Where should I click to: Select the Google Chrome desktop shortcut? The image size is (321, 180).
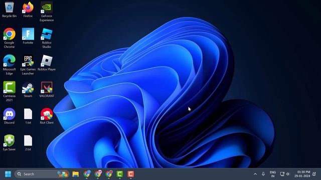[9, 38]
